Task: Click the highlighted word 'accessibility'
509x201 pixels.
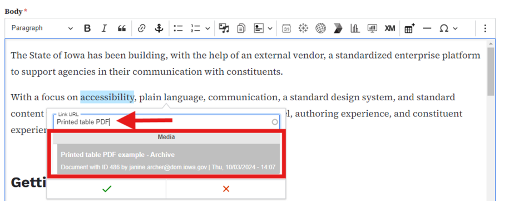Action: point(107,97)
